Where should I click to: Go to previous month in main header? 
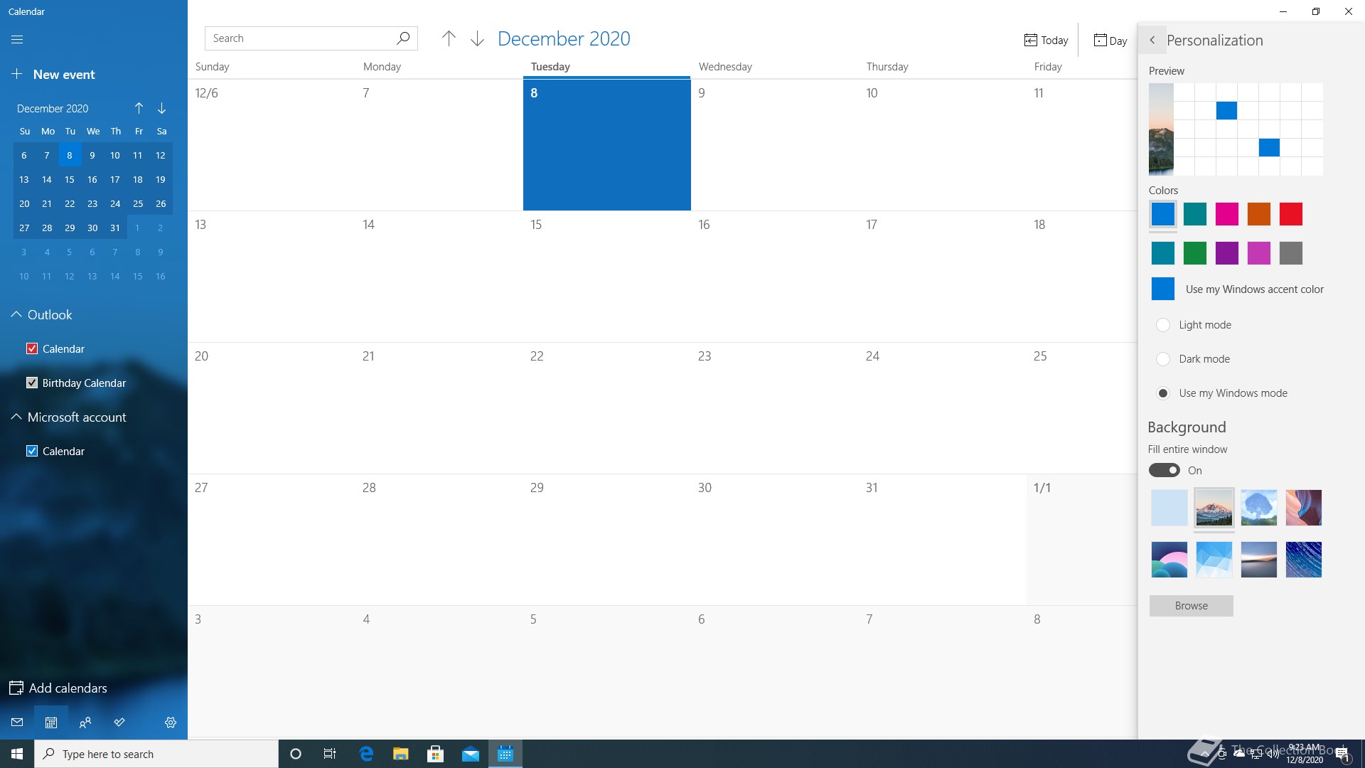pos(449,38)
